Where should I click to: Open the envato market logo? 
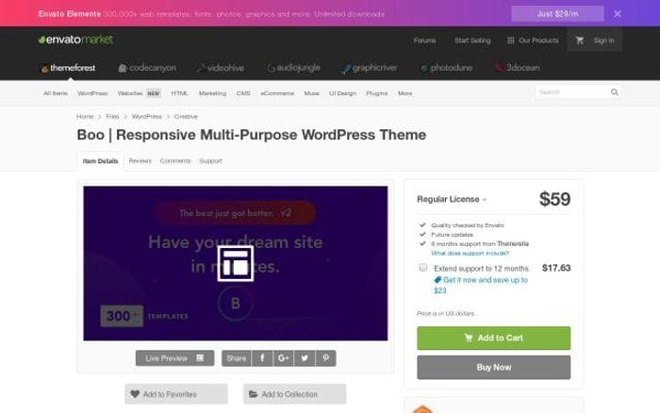(75, 40)
